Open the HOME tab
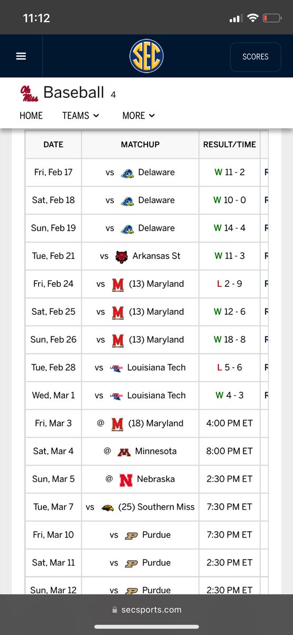Image resolution: width=293 pixels, height=635 pixels. [x=31, y=115]
